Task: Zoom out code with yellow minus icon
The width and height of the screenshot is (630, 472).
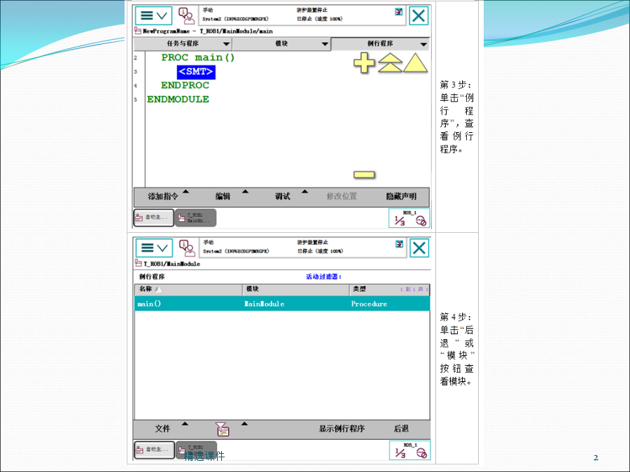Action: click(364, 175)
